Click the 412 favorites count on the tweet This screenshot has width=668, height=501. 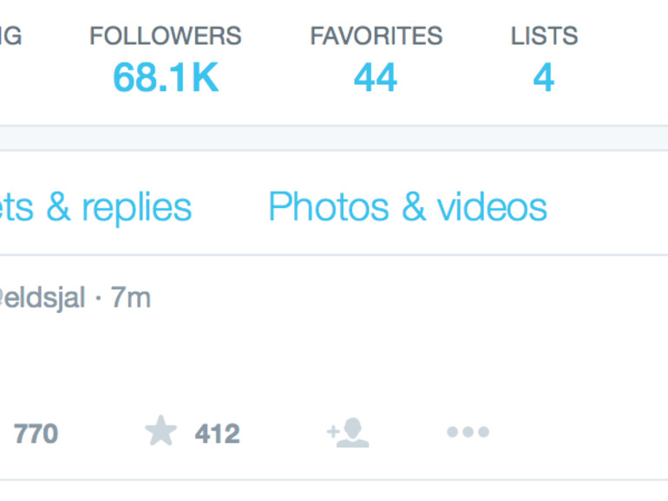click(x=217, y=433)
